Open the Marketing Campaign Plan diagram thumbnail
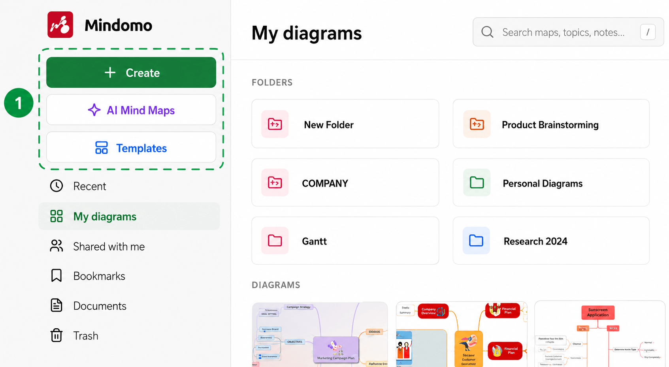669x367 pixels. (x=320, y=334)
